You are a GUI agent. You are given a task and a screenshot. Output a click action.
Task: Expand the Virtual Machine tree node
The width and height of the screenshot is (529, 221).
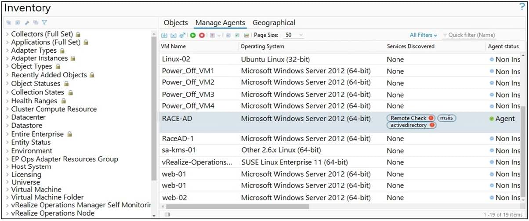pyautogui.click(x=7, y=190)
